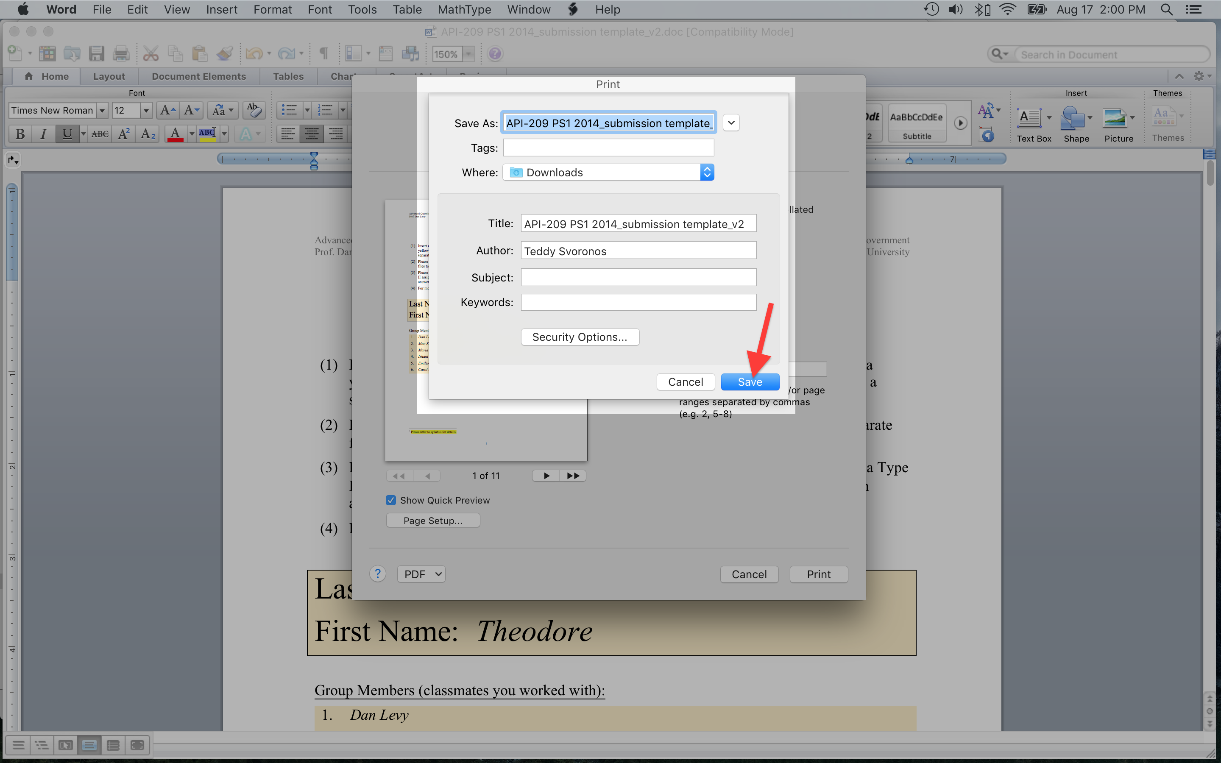The image size is (1221, 763).
Task: Center align text
Action: coord(312,134)
